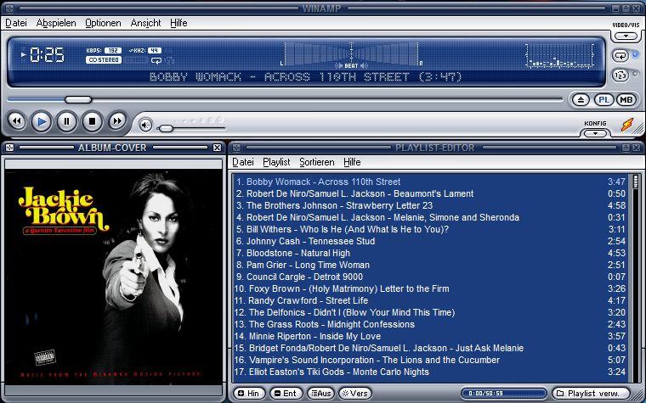Open main Datei menu

pos(16,23)
